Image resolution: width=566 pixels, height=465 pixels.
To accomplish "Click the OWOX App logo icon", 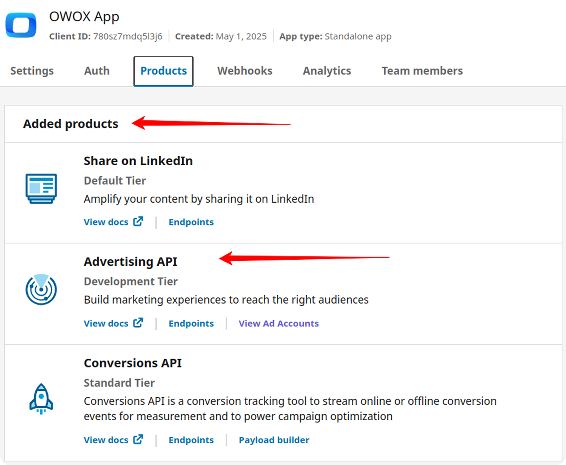I will 21,25.
